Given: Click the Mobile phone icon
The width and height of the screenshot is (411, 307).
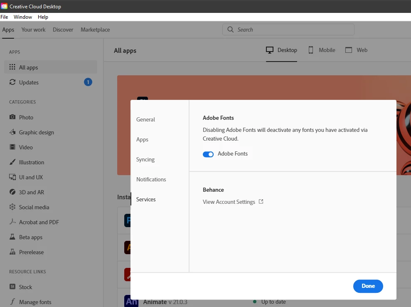Looking at the screenshot, I should 310,50.
